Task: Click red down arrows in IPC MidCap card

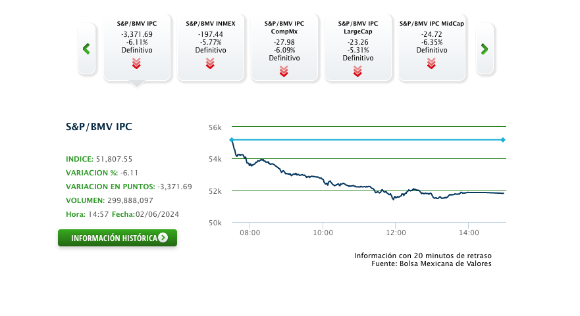Action: 431,63
